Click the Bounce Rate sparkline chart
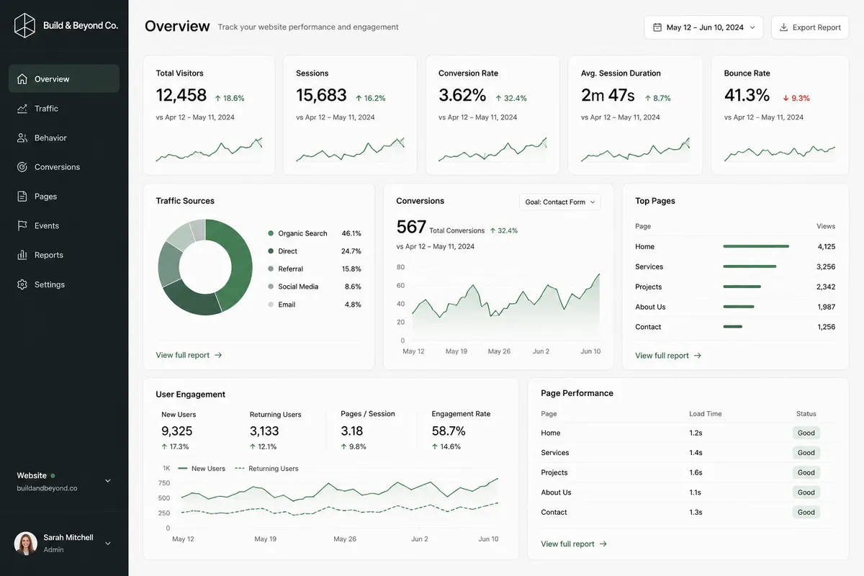This screenshot has width=864, height=576. 780,153
